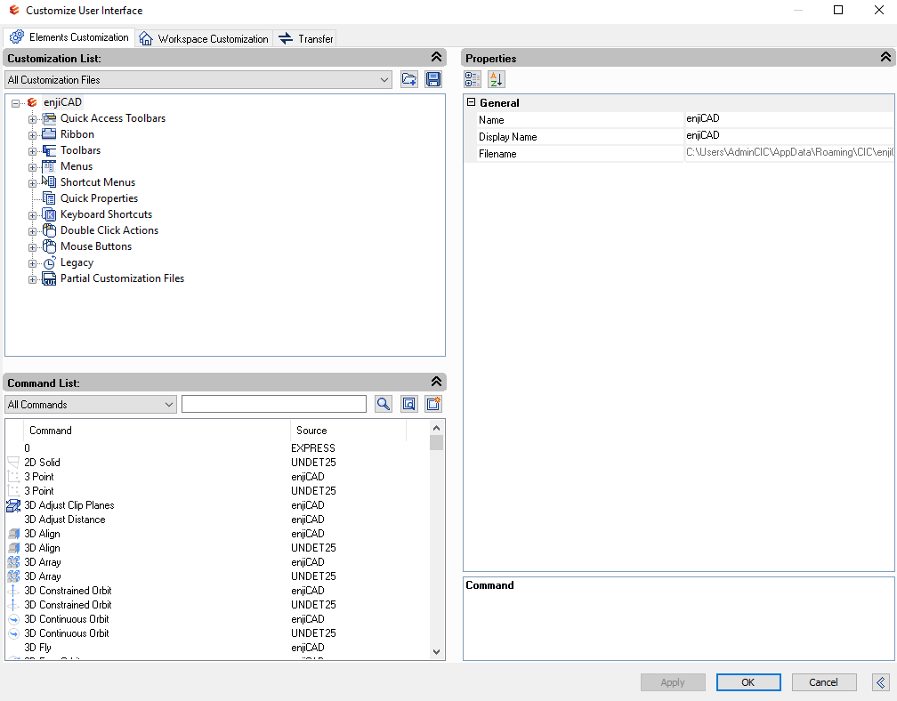Click the Ribbon node icon
The width and height of the screenshot is (897, 701).
coord(49,134)
